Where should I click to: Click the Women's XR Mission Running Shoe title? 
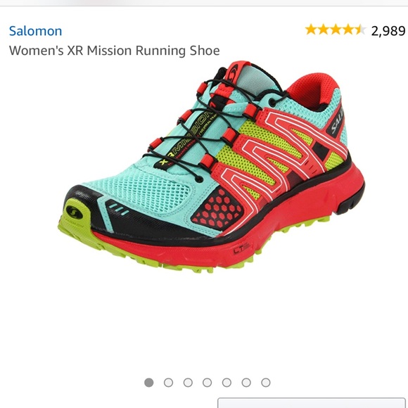tap(115, 51)
